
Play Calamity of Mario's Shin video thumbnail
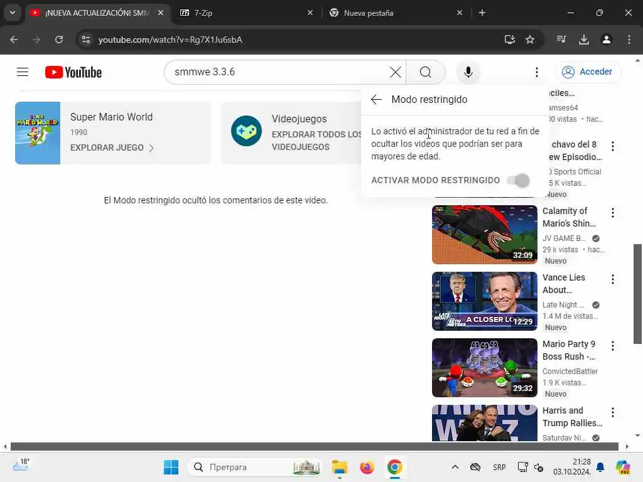point(484,235)
